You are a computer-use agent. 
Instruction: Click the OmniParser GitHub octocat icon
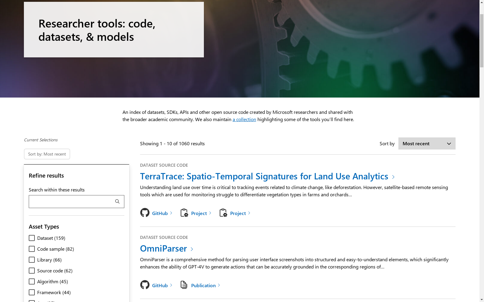click(x=145, y=285)
